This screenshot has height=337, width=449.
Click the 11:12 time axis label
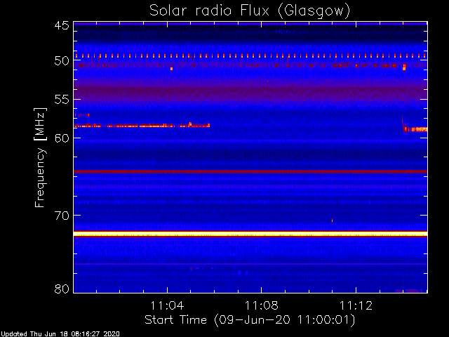356,306
